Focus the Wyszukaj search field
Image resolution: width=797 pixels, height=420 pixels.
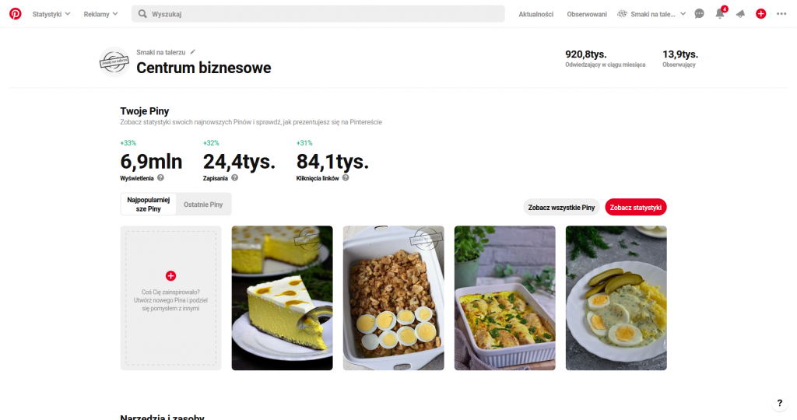318,14
